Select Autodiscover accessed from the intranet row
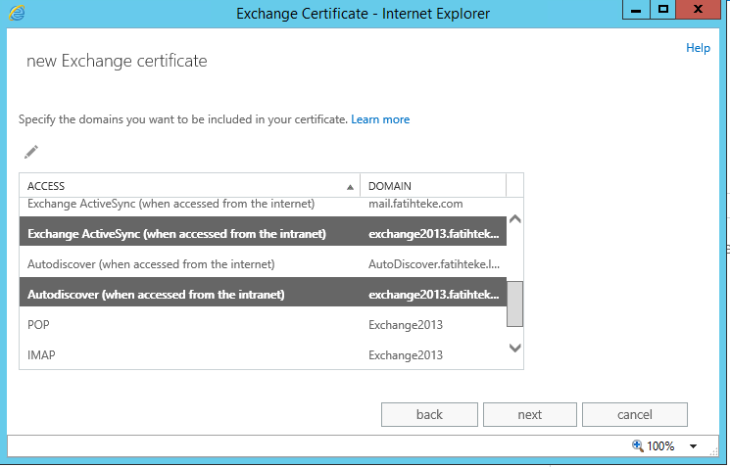 [157, 294]
